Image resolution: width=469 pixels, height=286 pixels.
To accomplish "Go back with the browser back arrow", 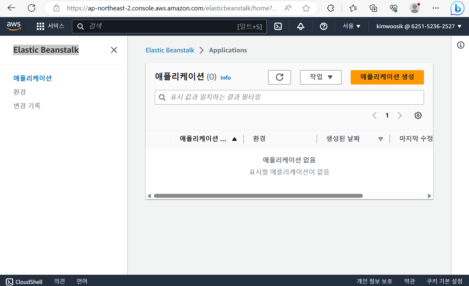I will (11, 8).
